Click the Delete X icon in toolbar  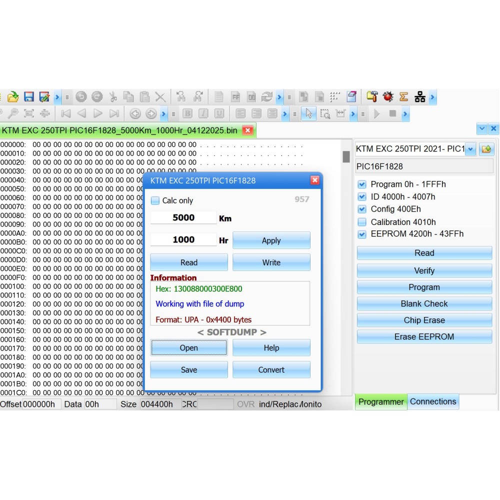[160, 96]
